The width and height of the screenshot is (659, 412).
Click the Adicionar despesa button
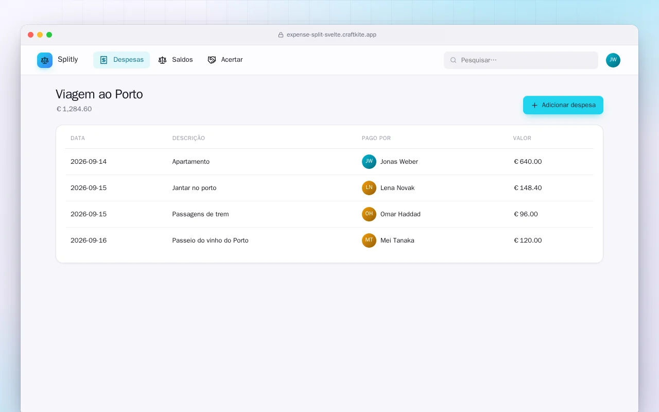click(x=563, y=105)
